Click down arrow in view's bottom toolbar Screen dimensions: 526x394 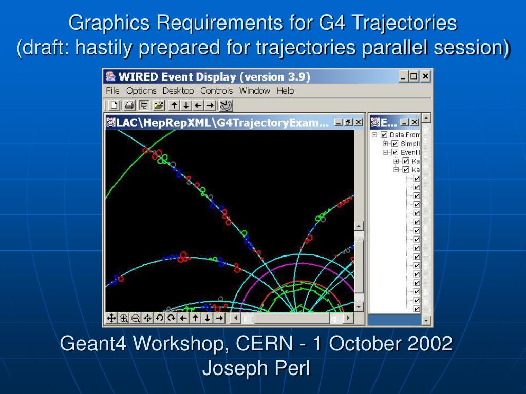pos(208,318)
